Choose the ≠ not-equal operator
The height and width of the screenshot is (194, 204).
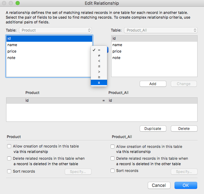tap(99, 55)
